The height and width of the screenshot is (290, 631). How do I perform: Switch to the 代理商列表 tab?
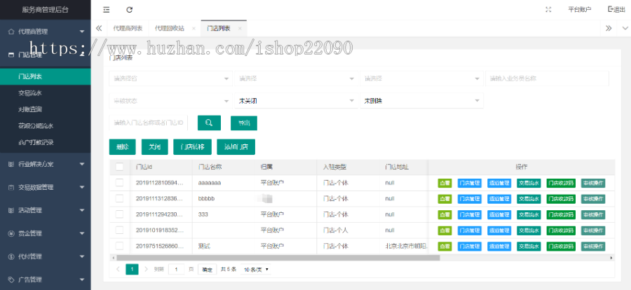tap(128, 28)
